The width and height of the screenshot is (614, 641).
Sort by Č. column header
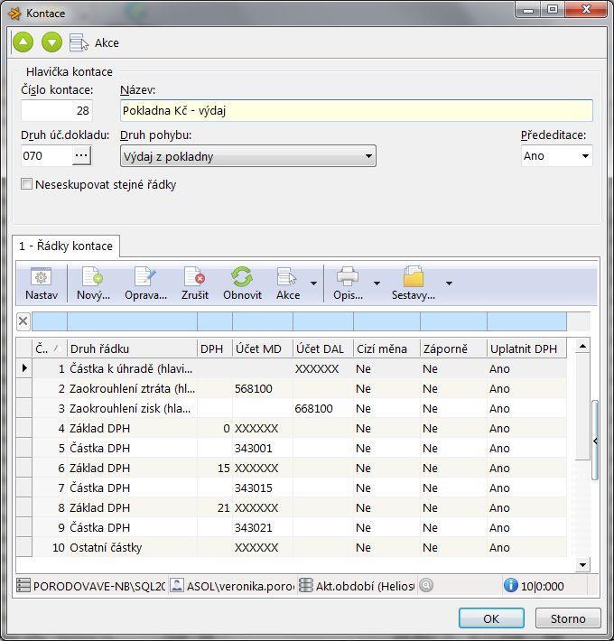[50, 348]
